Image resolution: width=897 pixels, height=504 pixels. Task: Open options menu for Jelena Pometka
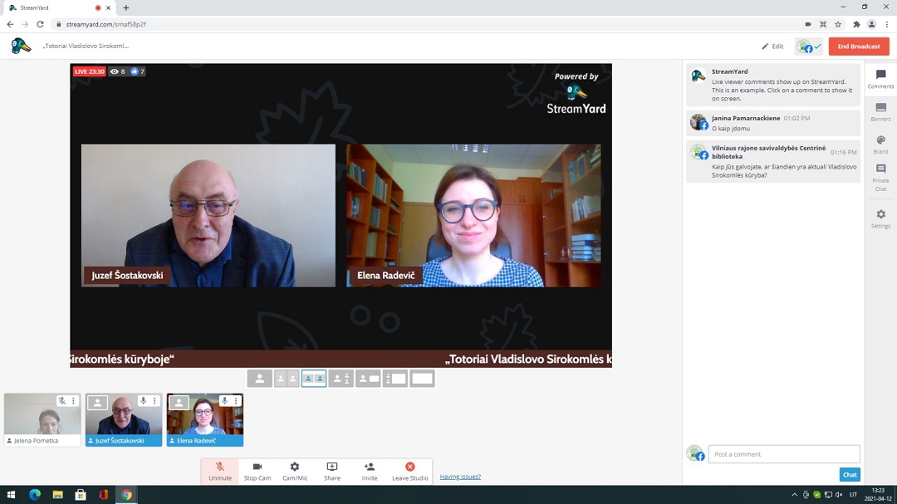73,401
